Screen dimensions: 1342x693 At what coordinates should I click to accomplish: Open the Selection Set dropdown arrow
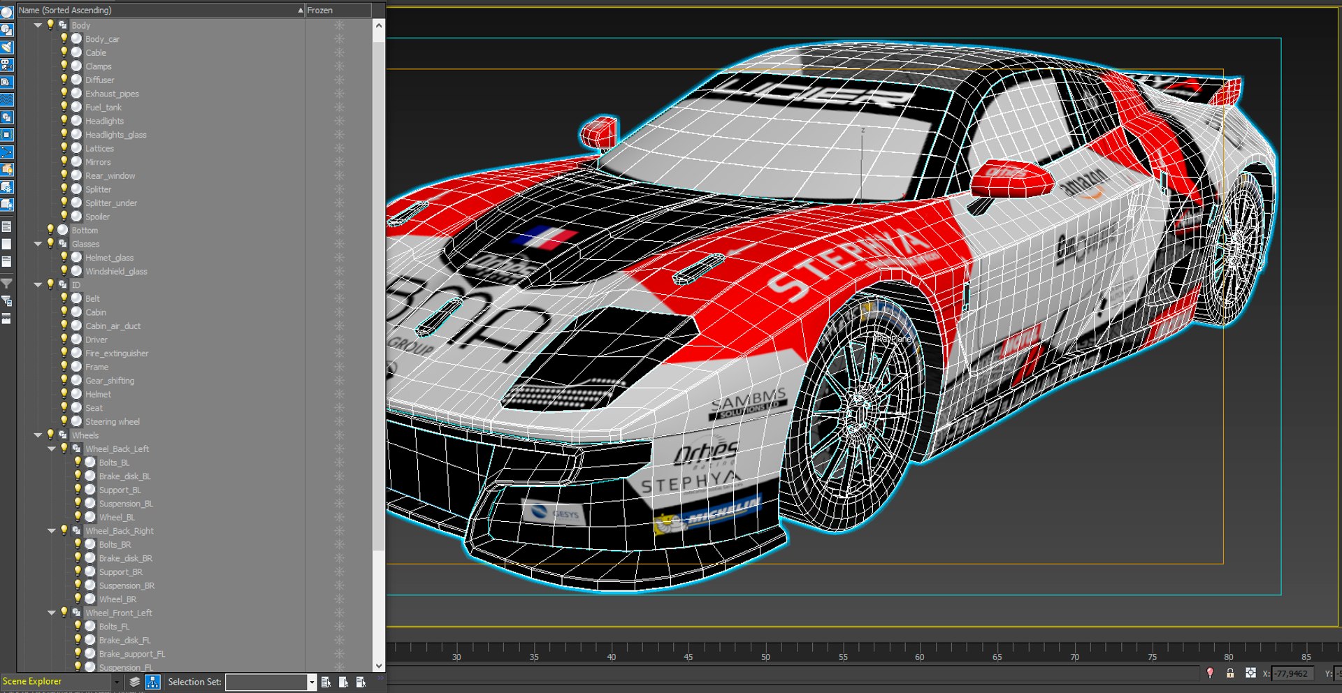pyautogui.click(x=312, y=682)
